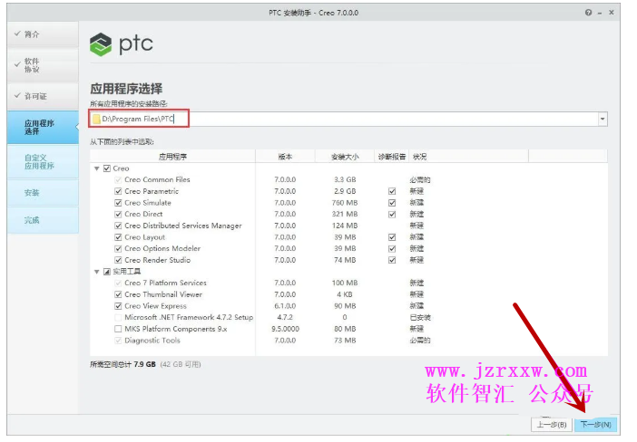This screenshot has height=442, width=637.
Task: Click the 版本 column header
Action: [x=285, y=157]
